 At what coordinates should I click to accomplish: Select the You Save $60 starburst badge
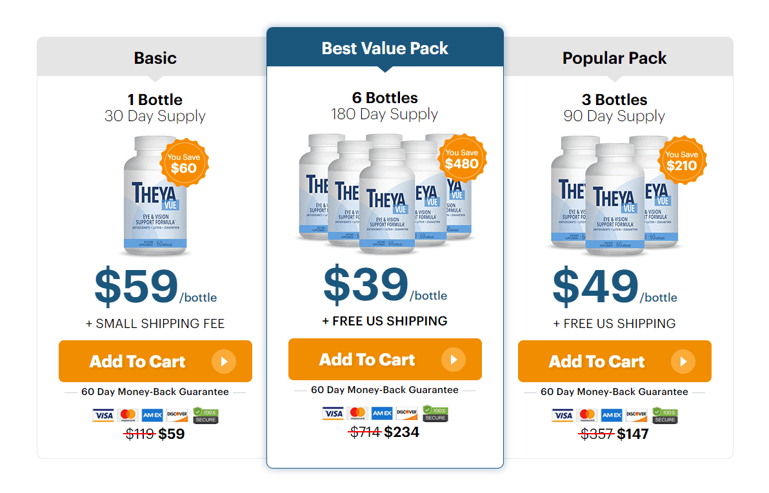click(184, 162)
